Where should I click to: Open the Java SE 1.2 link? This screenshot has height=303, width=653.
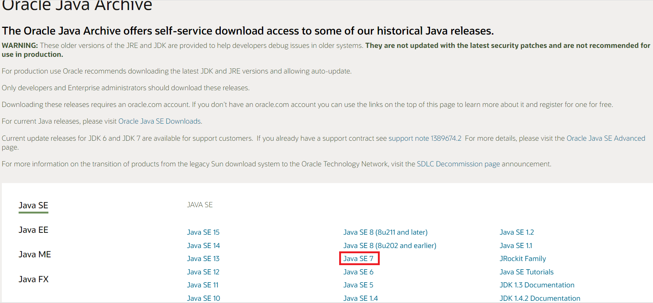pyautogui.click(x=517, y=232)
